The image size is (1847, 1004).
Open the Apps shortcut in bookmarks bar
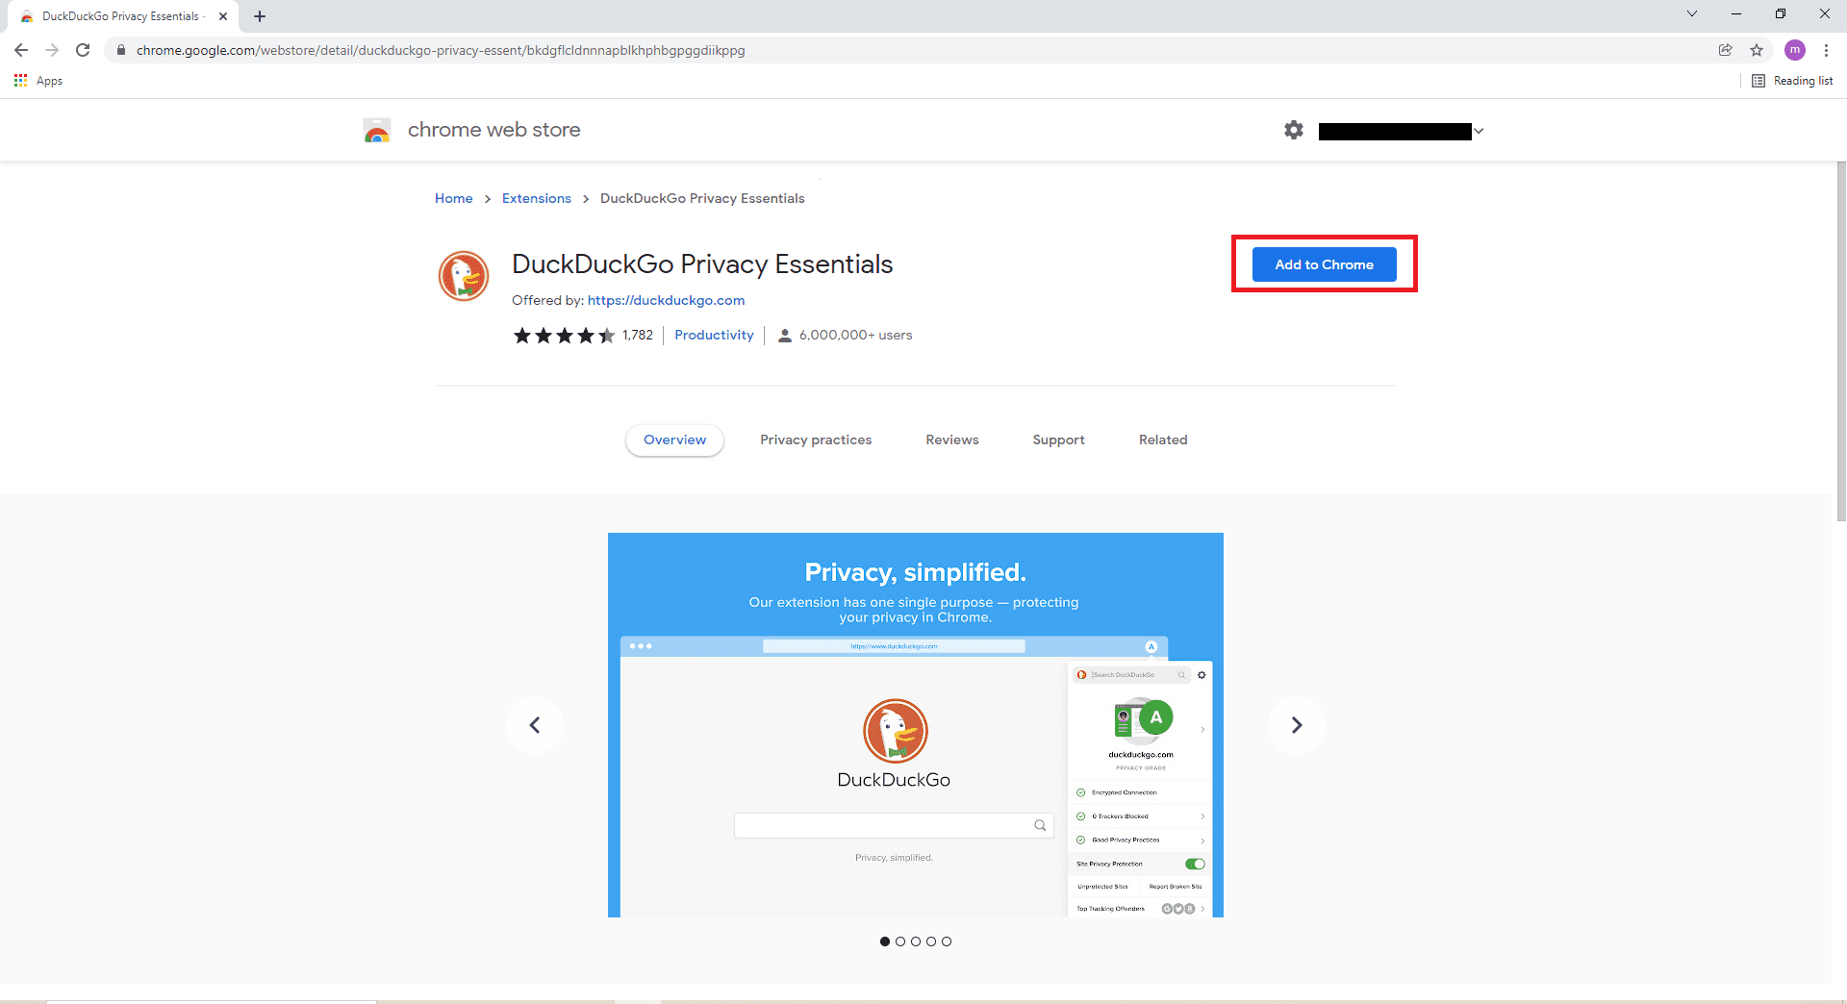coord(38,81)
